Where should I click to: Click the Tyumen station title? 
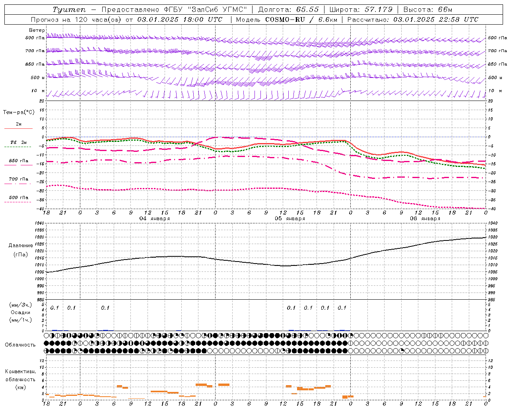click(69, 10)
